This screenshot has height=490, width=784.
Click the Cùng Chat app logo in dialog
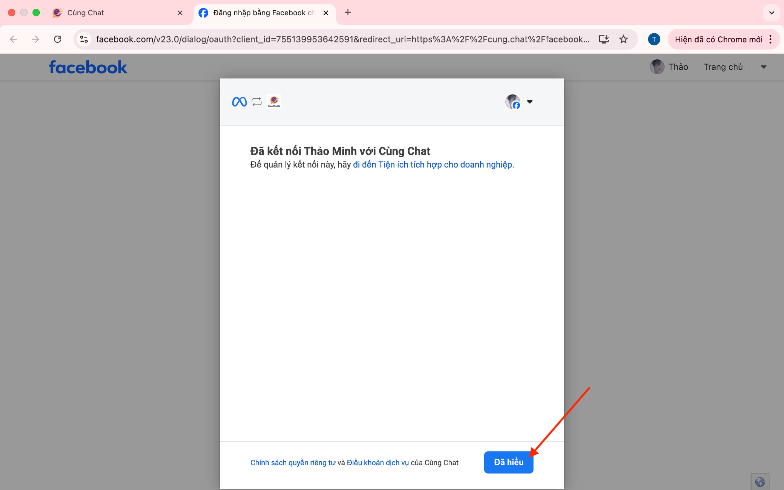click(274, 102)
